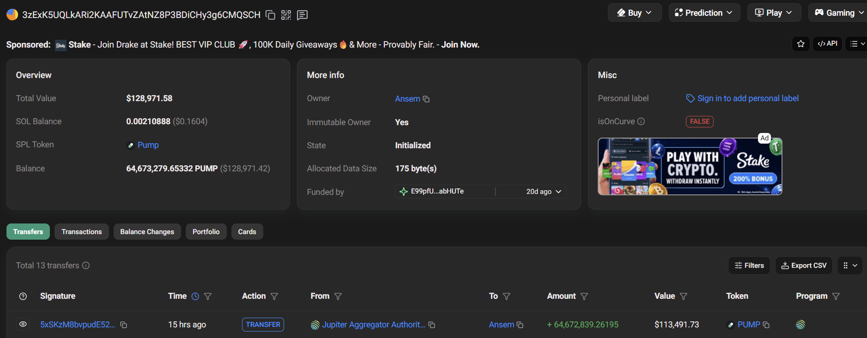Open the PUMP token link in row
Viewport: 867px width, 338px height.
click(749, 325)
